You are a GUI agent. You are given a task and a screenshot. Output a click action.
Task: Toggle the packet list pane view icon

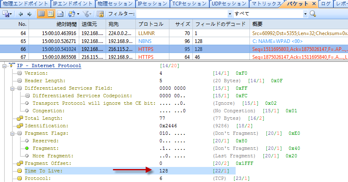(42, 14)
